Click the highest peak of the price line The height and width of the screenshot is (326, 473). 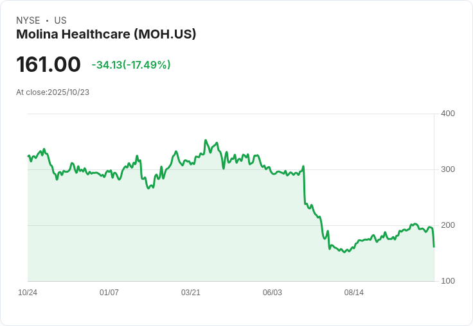click(x=206, y=140)
